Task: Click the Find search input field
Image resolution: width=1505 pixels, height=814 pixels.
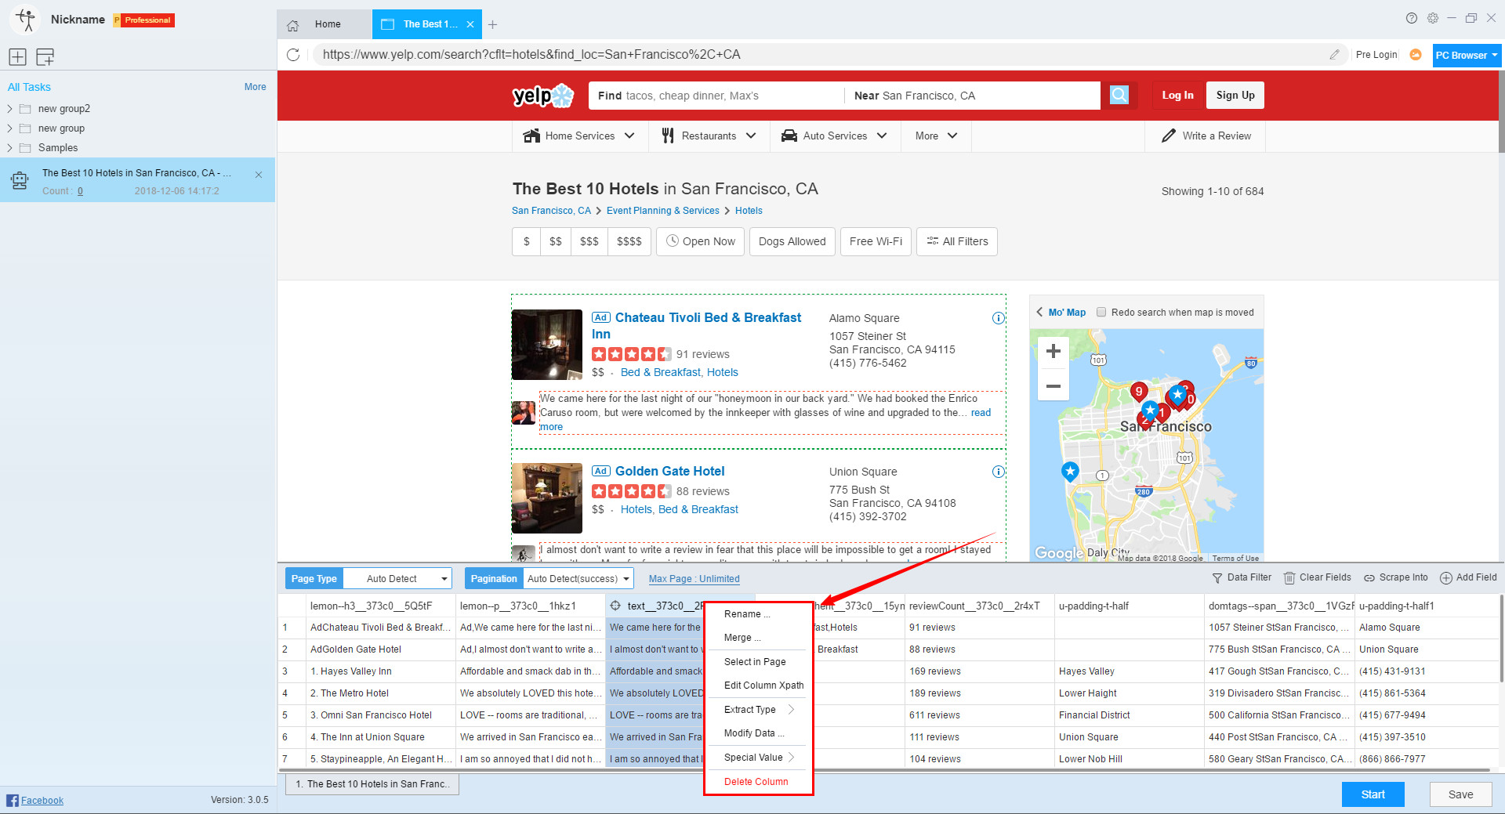Action: pos(716,96)
